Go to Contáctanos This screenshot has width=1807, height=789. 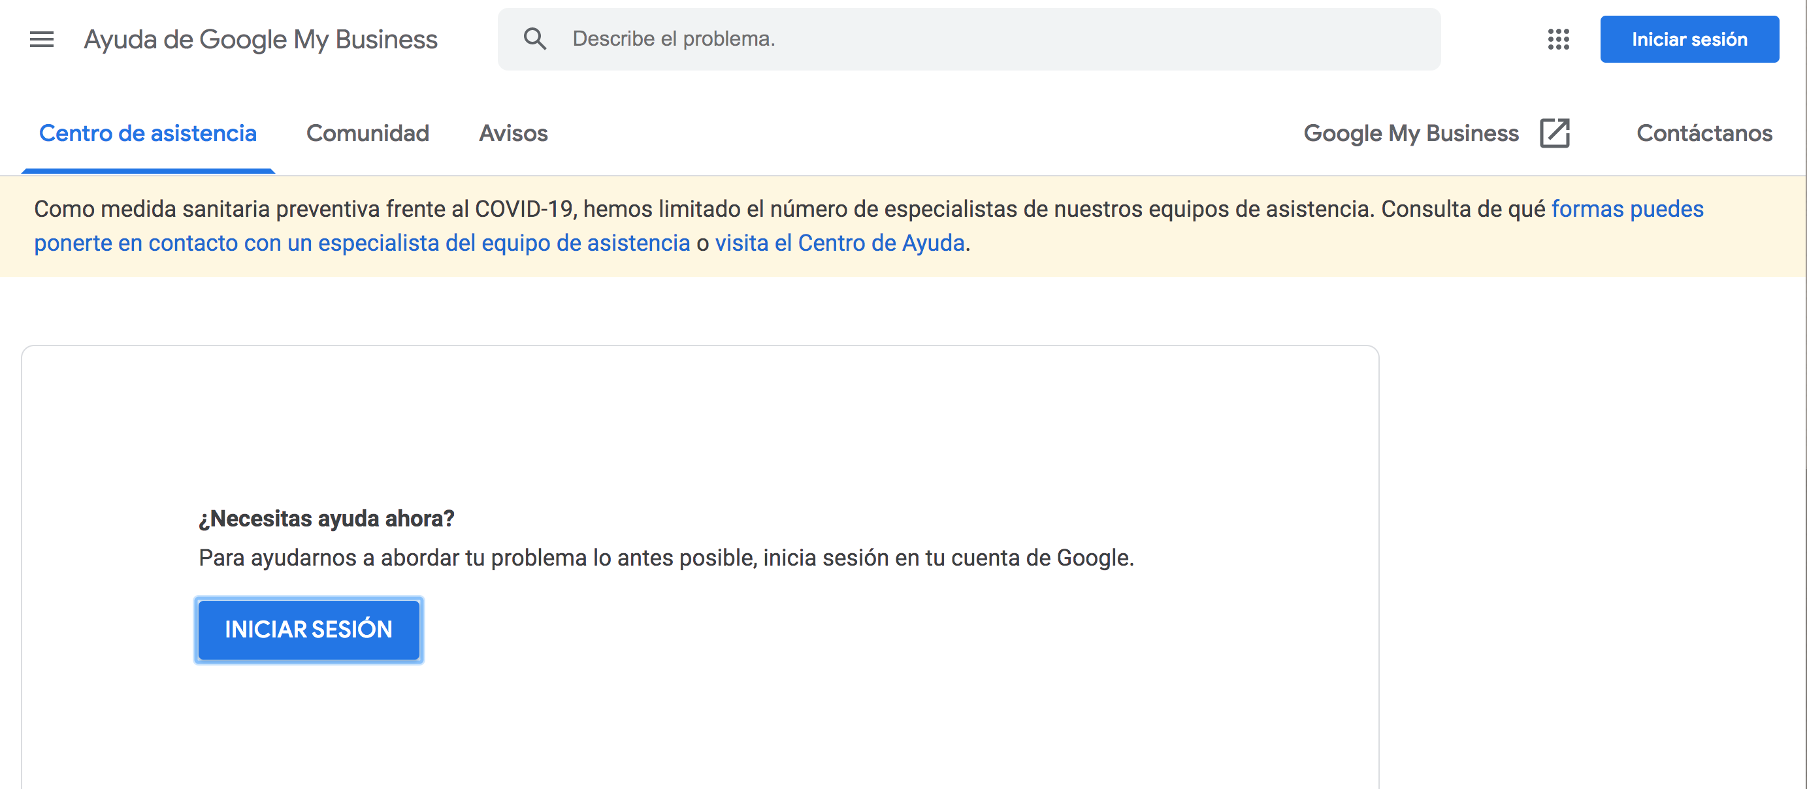point(1704,133)
